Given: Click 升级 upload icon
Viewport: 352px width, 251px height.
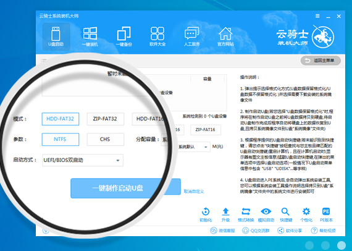Looking at the screenshot, I should pyautogui.click(x=225, y=215).
